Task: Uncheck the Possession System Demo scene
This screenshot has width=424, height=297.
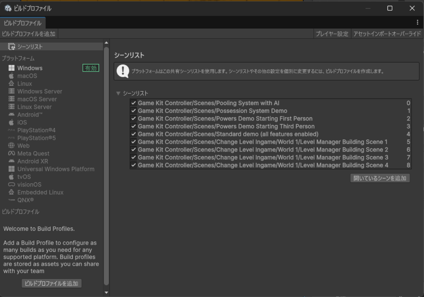Action: [x=133, y=111]
